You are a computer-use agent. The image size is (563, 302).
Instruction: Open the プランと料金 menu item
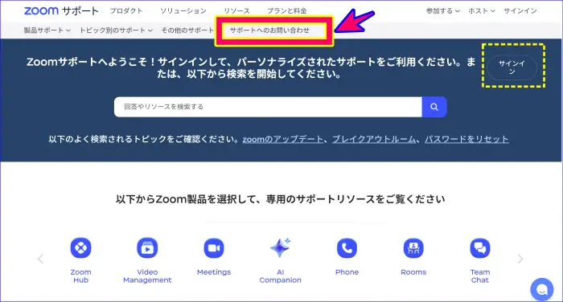(x=287, y=11)
